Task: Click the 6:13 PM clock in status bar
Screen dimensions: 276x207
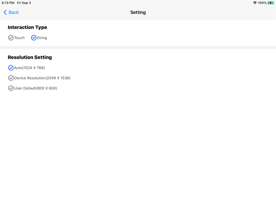Action: 8,3
